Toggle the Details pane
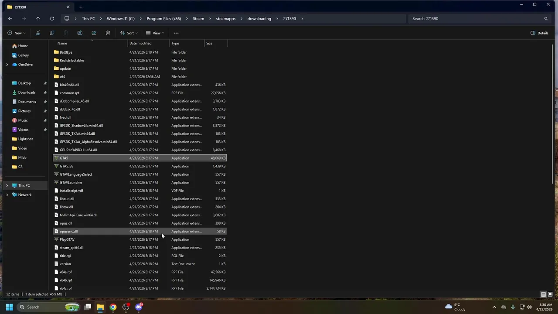 [540, 33]
